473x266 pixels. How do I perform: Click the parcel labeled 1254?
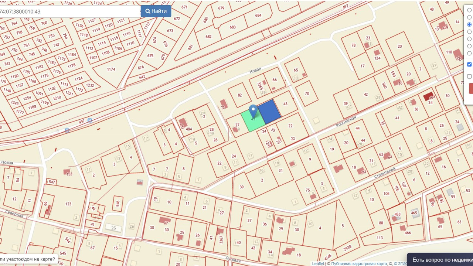pyautogui.click(x=27, y=98)
